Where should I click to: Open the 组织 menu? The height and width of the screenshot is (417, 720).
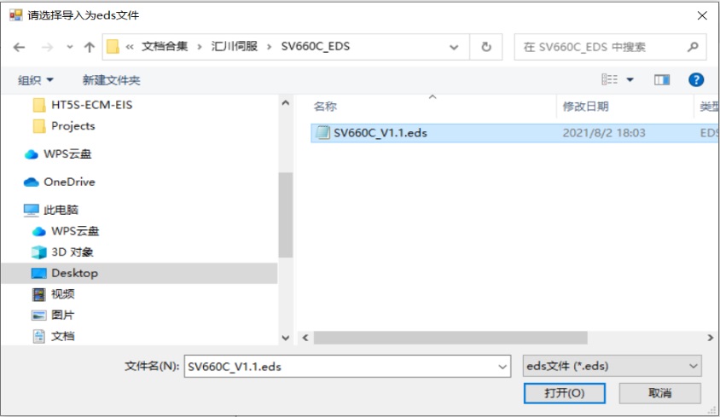[36, 80]
